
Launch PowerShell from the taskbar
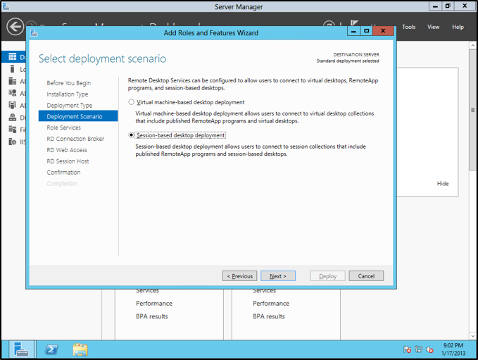51,349
